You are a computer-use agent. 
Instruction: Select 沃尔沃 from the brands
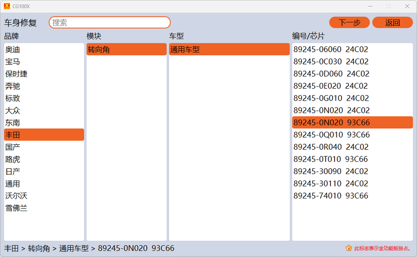(x=17, y=196)
